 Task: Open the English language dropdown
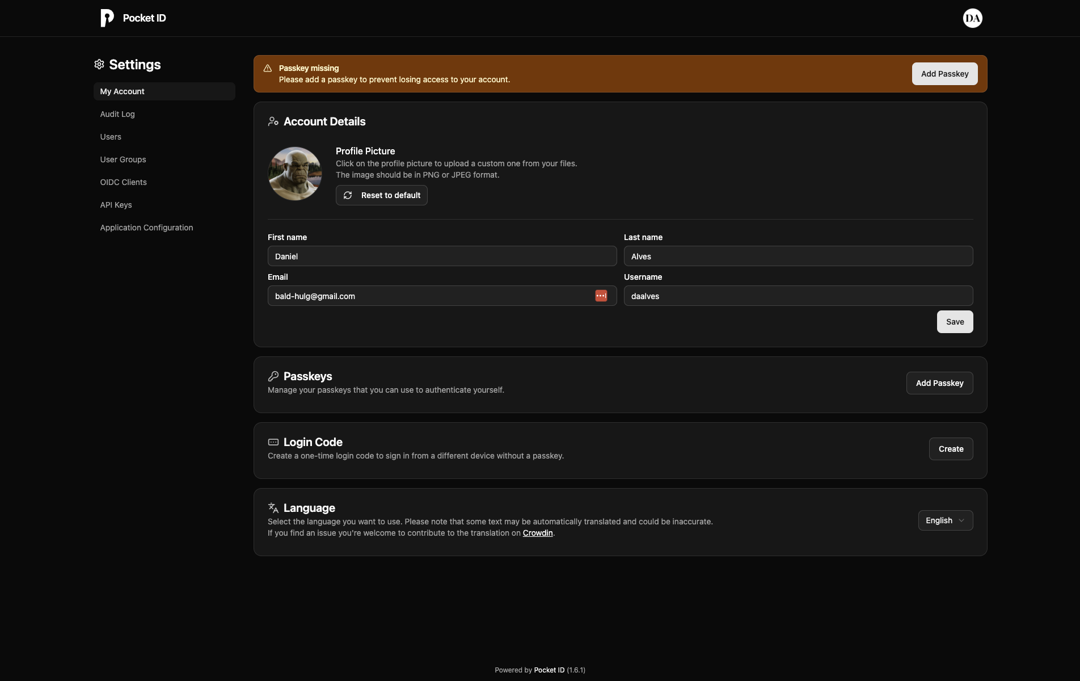click(946, 520)
